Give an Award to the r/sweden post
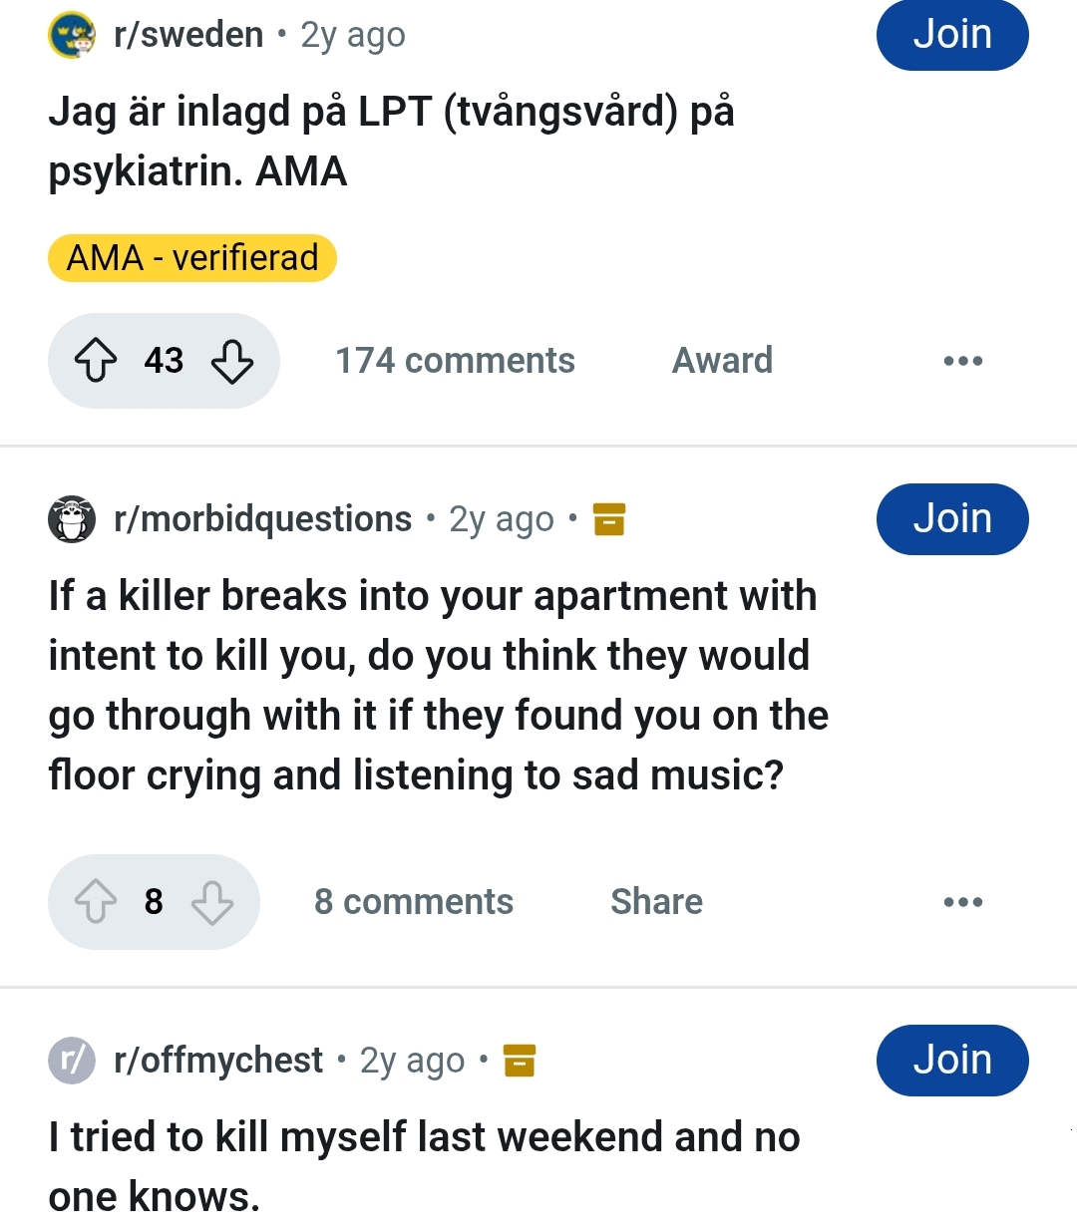 [x=723, y=361]
